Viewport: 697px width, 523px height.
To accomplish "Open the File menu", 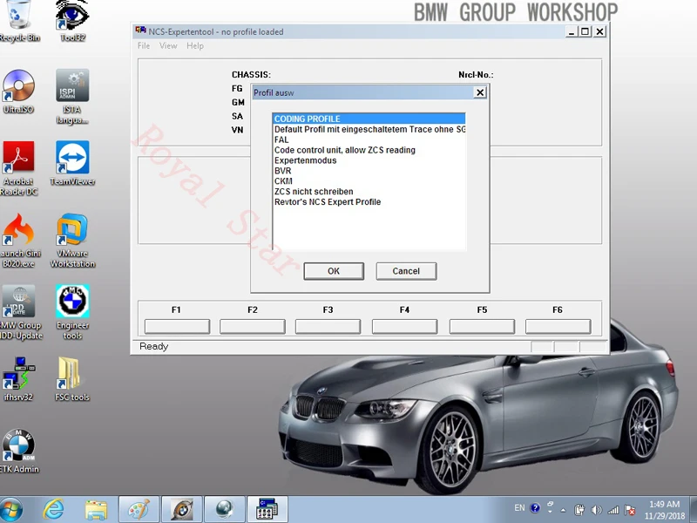I will pyautogui.click(x=144, y=46).
